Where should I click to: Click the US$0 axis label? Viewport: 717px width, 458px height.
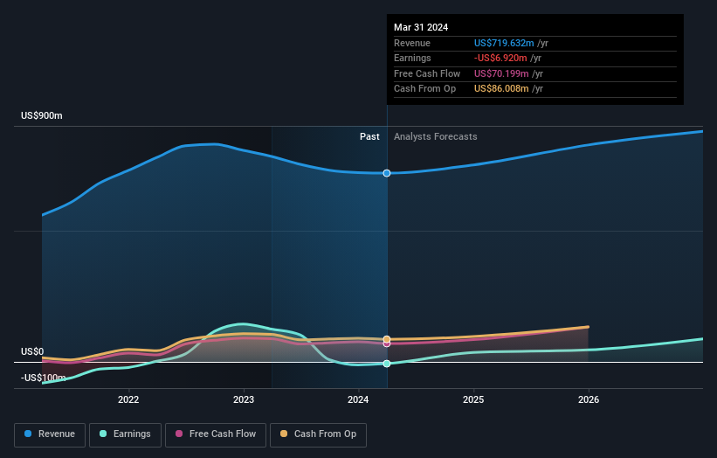pyautogui.click(x=32, y=352)
